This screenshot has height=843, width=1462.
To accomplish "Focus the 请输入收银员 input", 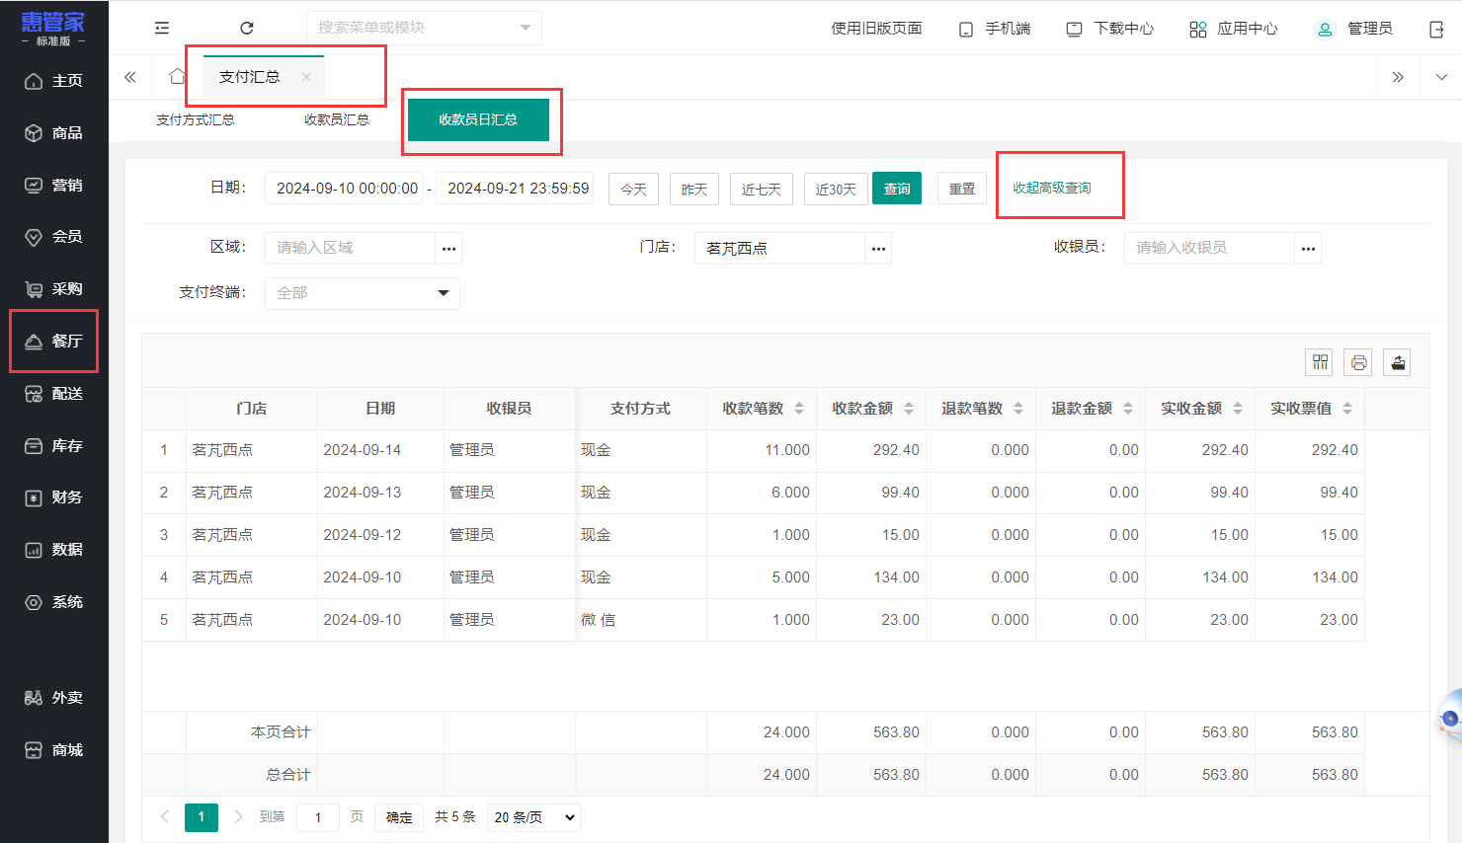I will [x=1209, y=248].
